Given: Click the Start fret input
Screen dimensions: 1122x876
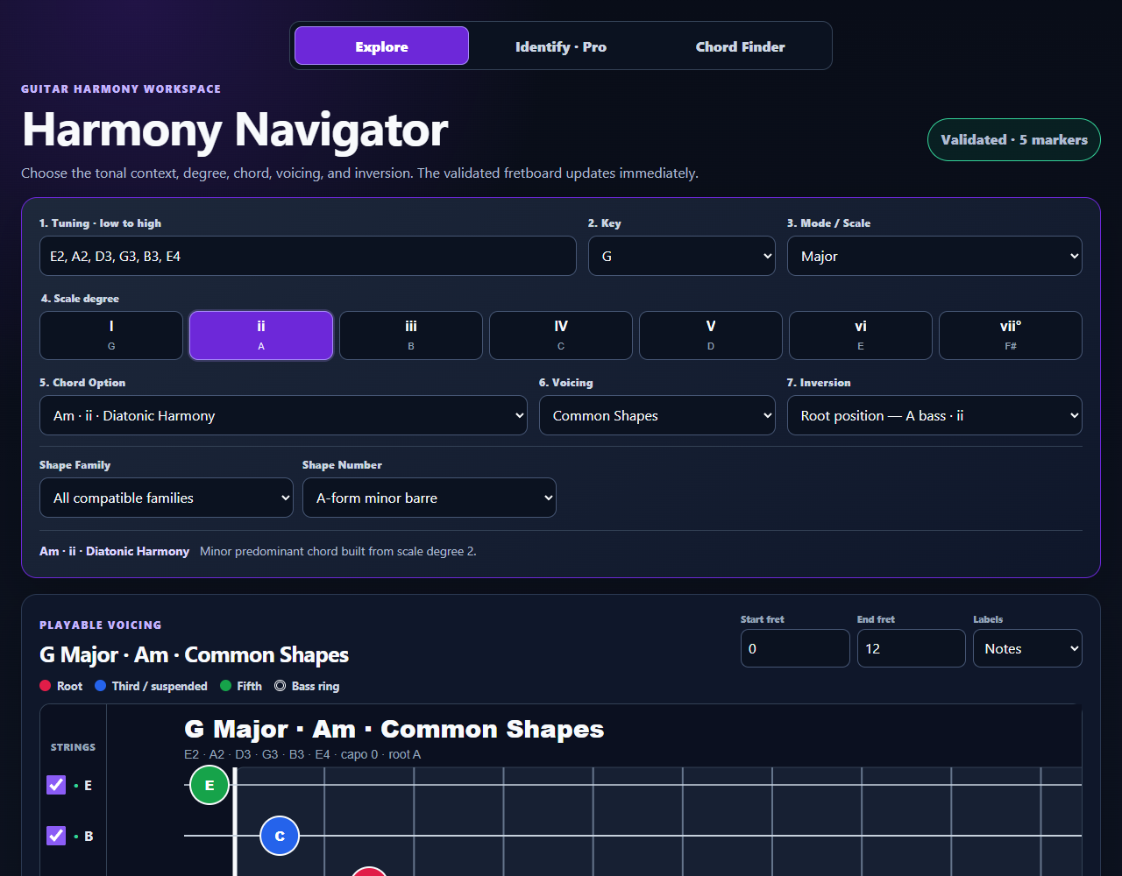Looking at the screenshot, I should 795,648.
